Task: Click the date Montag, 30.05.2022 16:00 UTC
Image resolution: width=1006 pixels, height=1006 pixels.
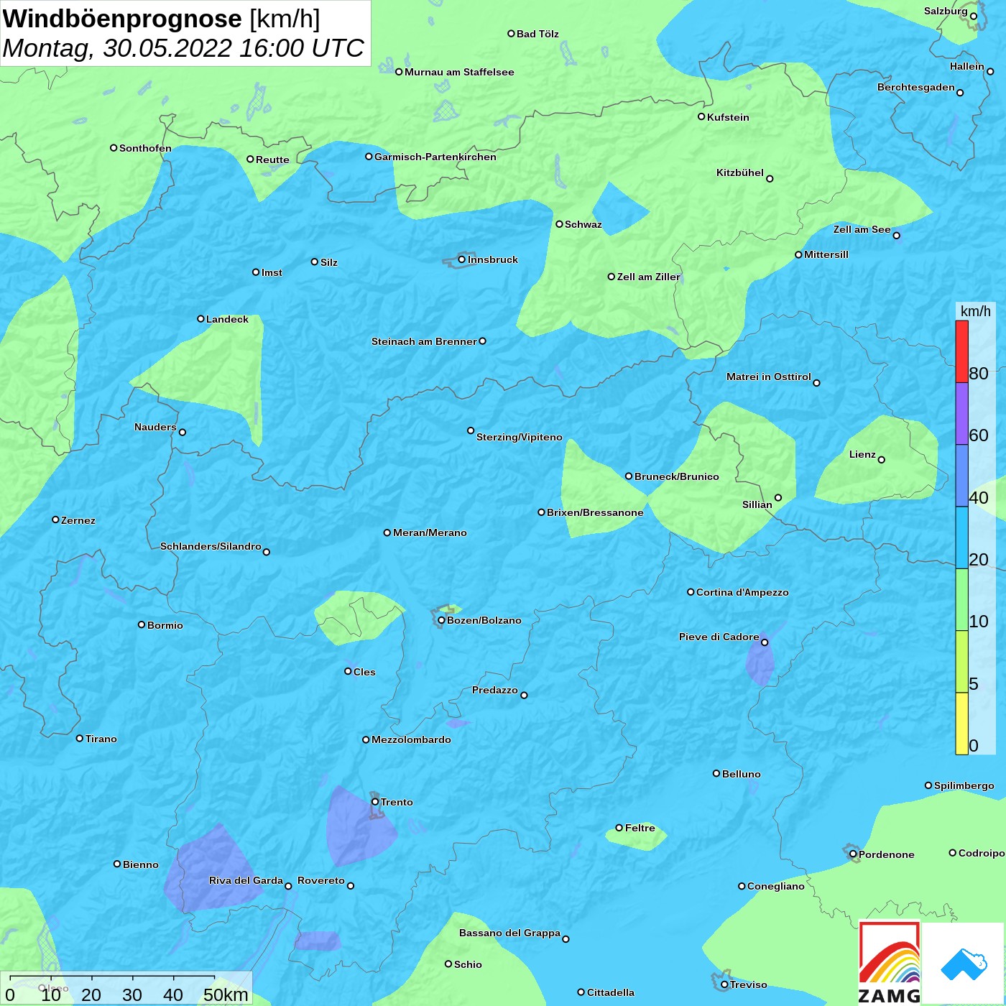Action: click(x=183, y=48)
